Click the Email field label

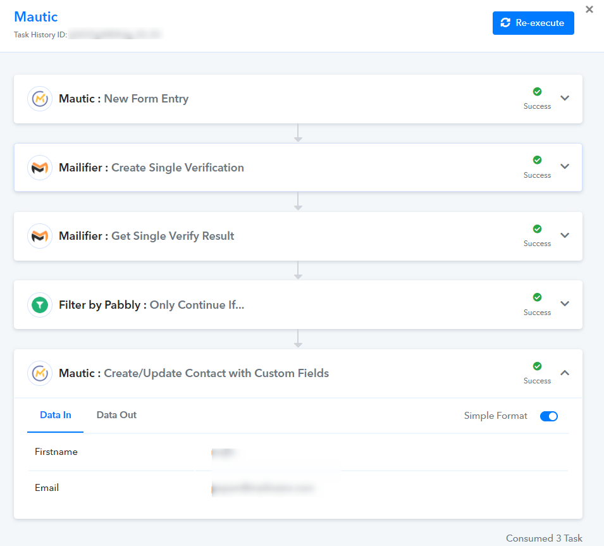(x=47, y=488)
